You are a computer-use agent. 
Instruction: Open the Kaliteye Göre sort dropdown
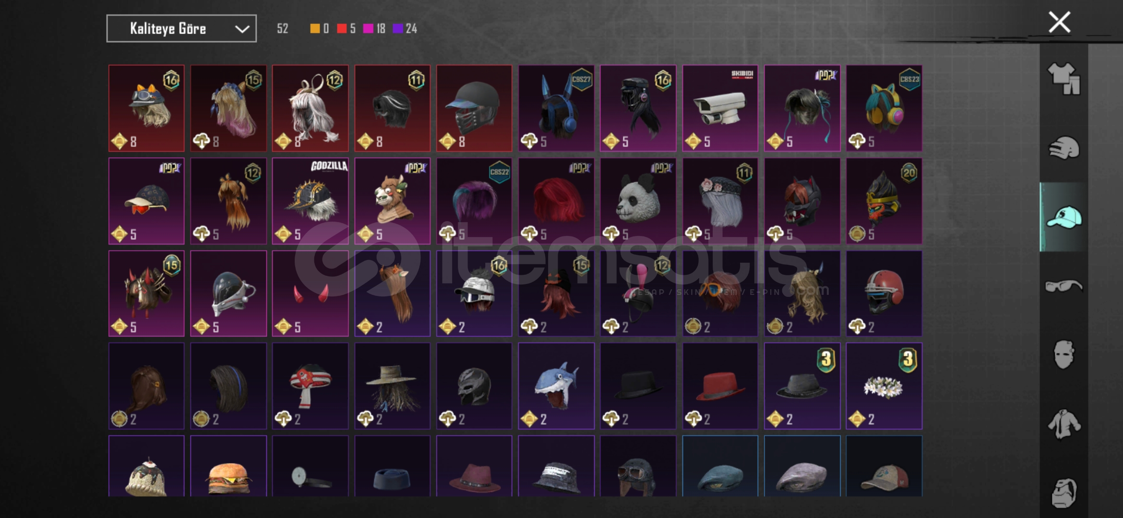click(x=181, y=28)
